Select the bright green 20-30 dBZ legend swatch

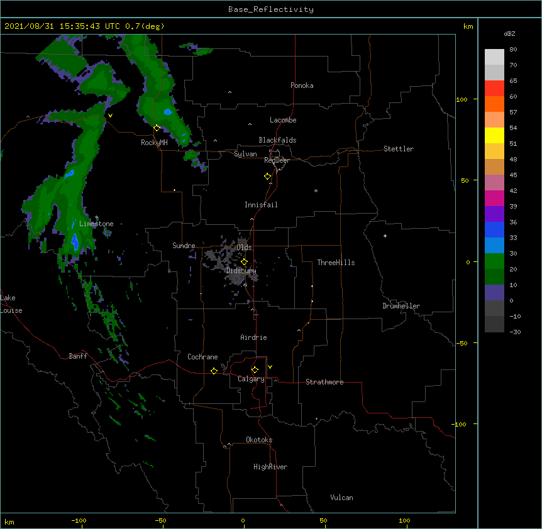pos(494,261)
